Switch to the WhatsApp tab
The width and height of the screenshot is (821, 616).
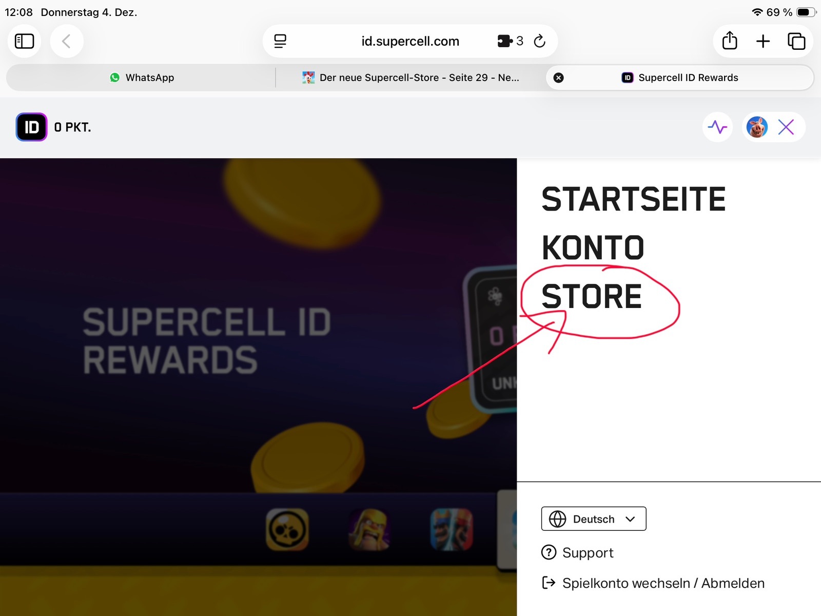coord(142,78)
